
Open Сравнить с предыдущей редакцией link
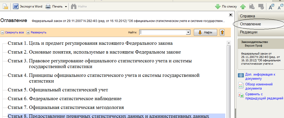tap(264, 96)
